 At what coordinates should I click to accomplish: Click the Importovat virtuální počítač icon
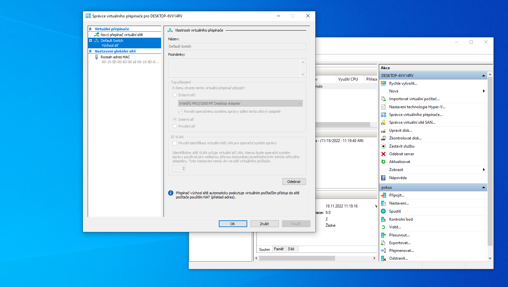[383, 99]
